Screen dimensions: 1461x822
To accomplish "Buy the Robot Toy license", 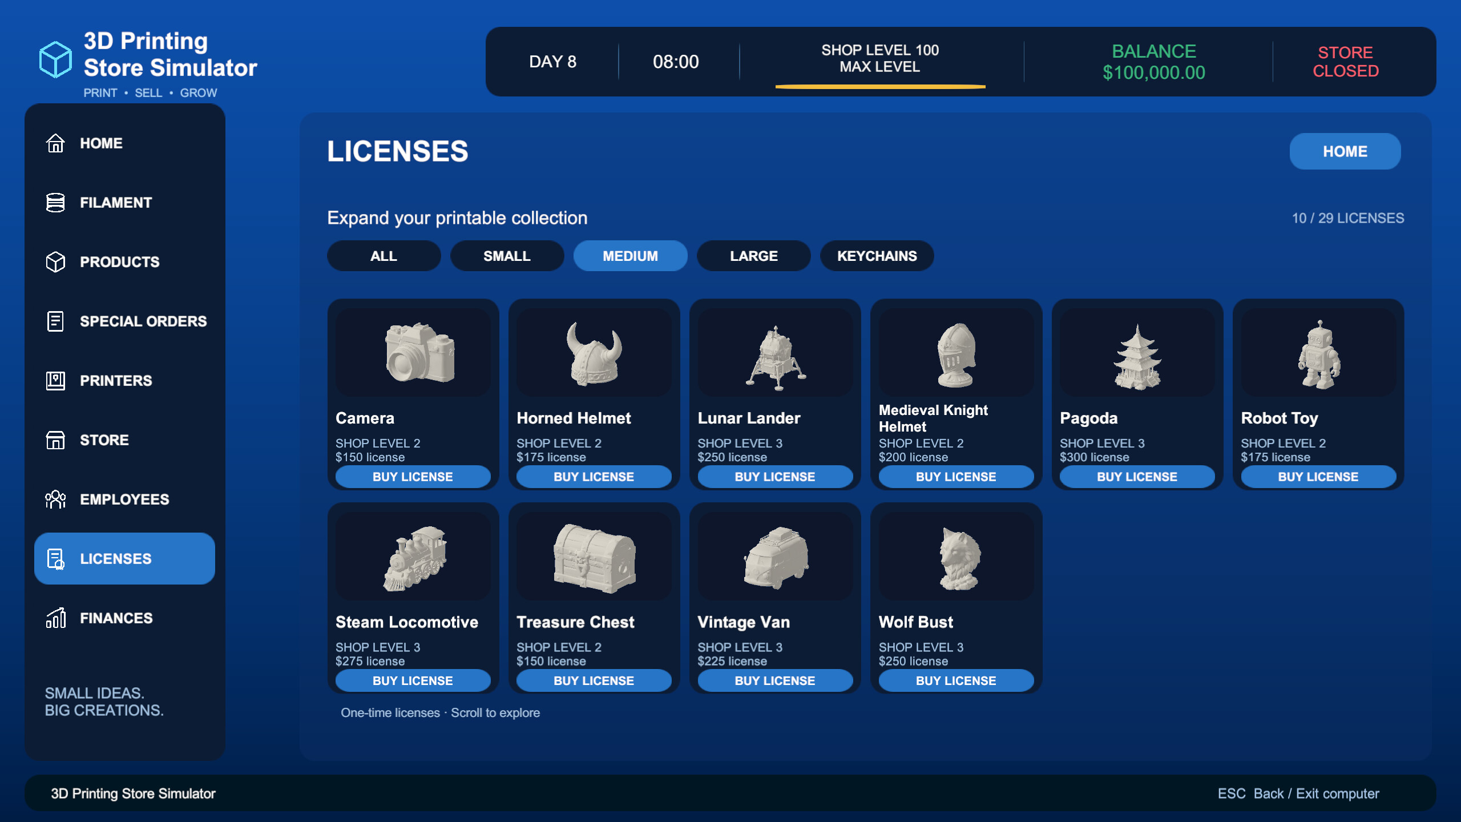I will (x=1318, y=477).
